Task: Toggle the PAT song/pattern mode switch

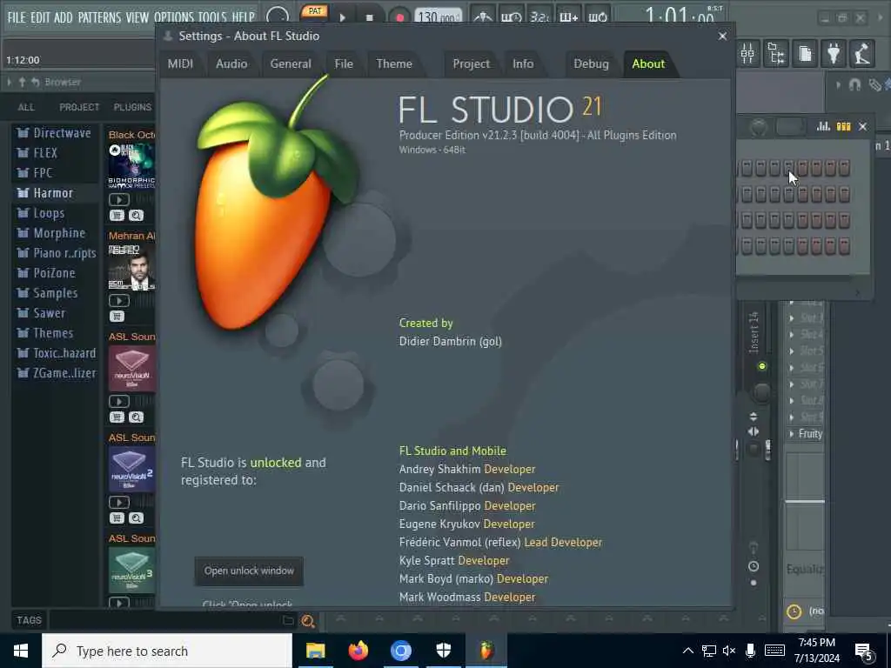Action: (314, 11)
